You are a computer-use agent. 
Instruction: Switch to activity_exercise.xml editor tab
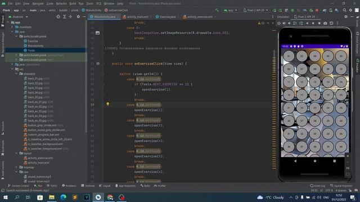[x=200, y=17]
